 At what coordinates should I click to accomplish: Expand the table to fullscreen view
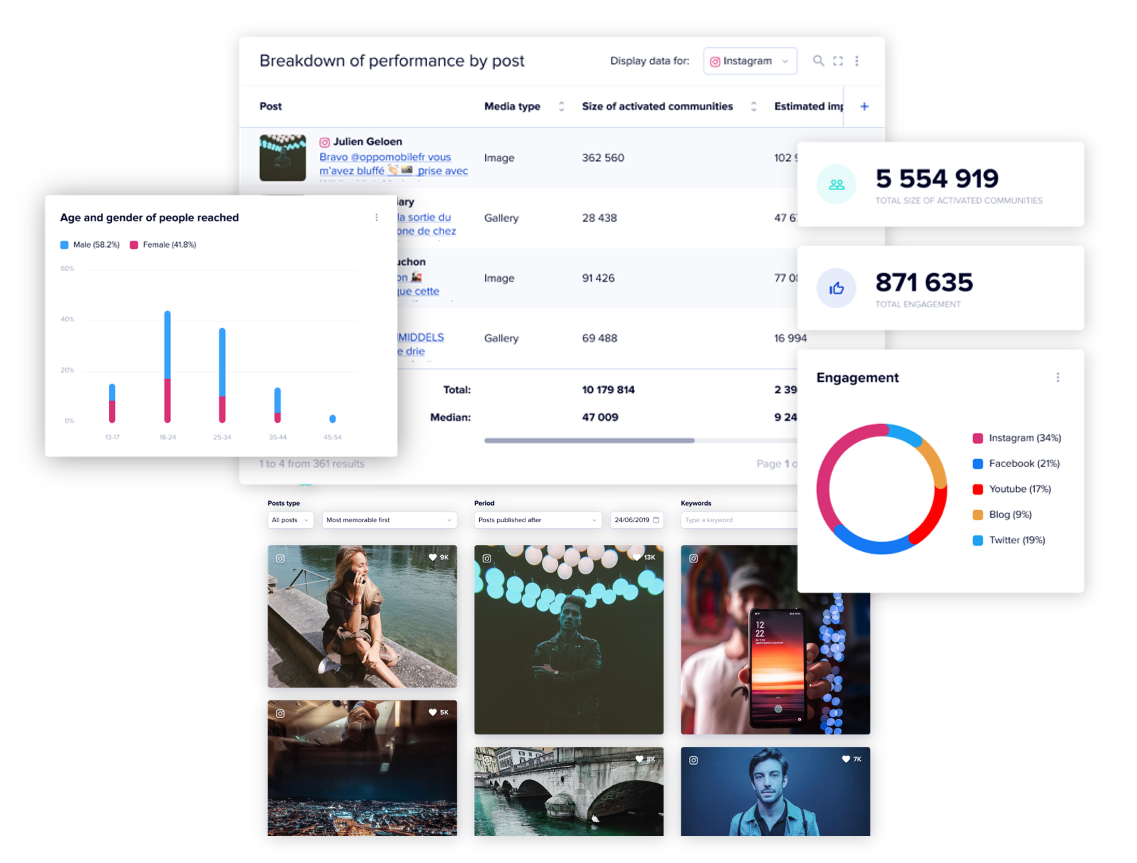pyautogui.click(x=838, y=61)
